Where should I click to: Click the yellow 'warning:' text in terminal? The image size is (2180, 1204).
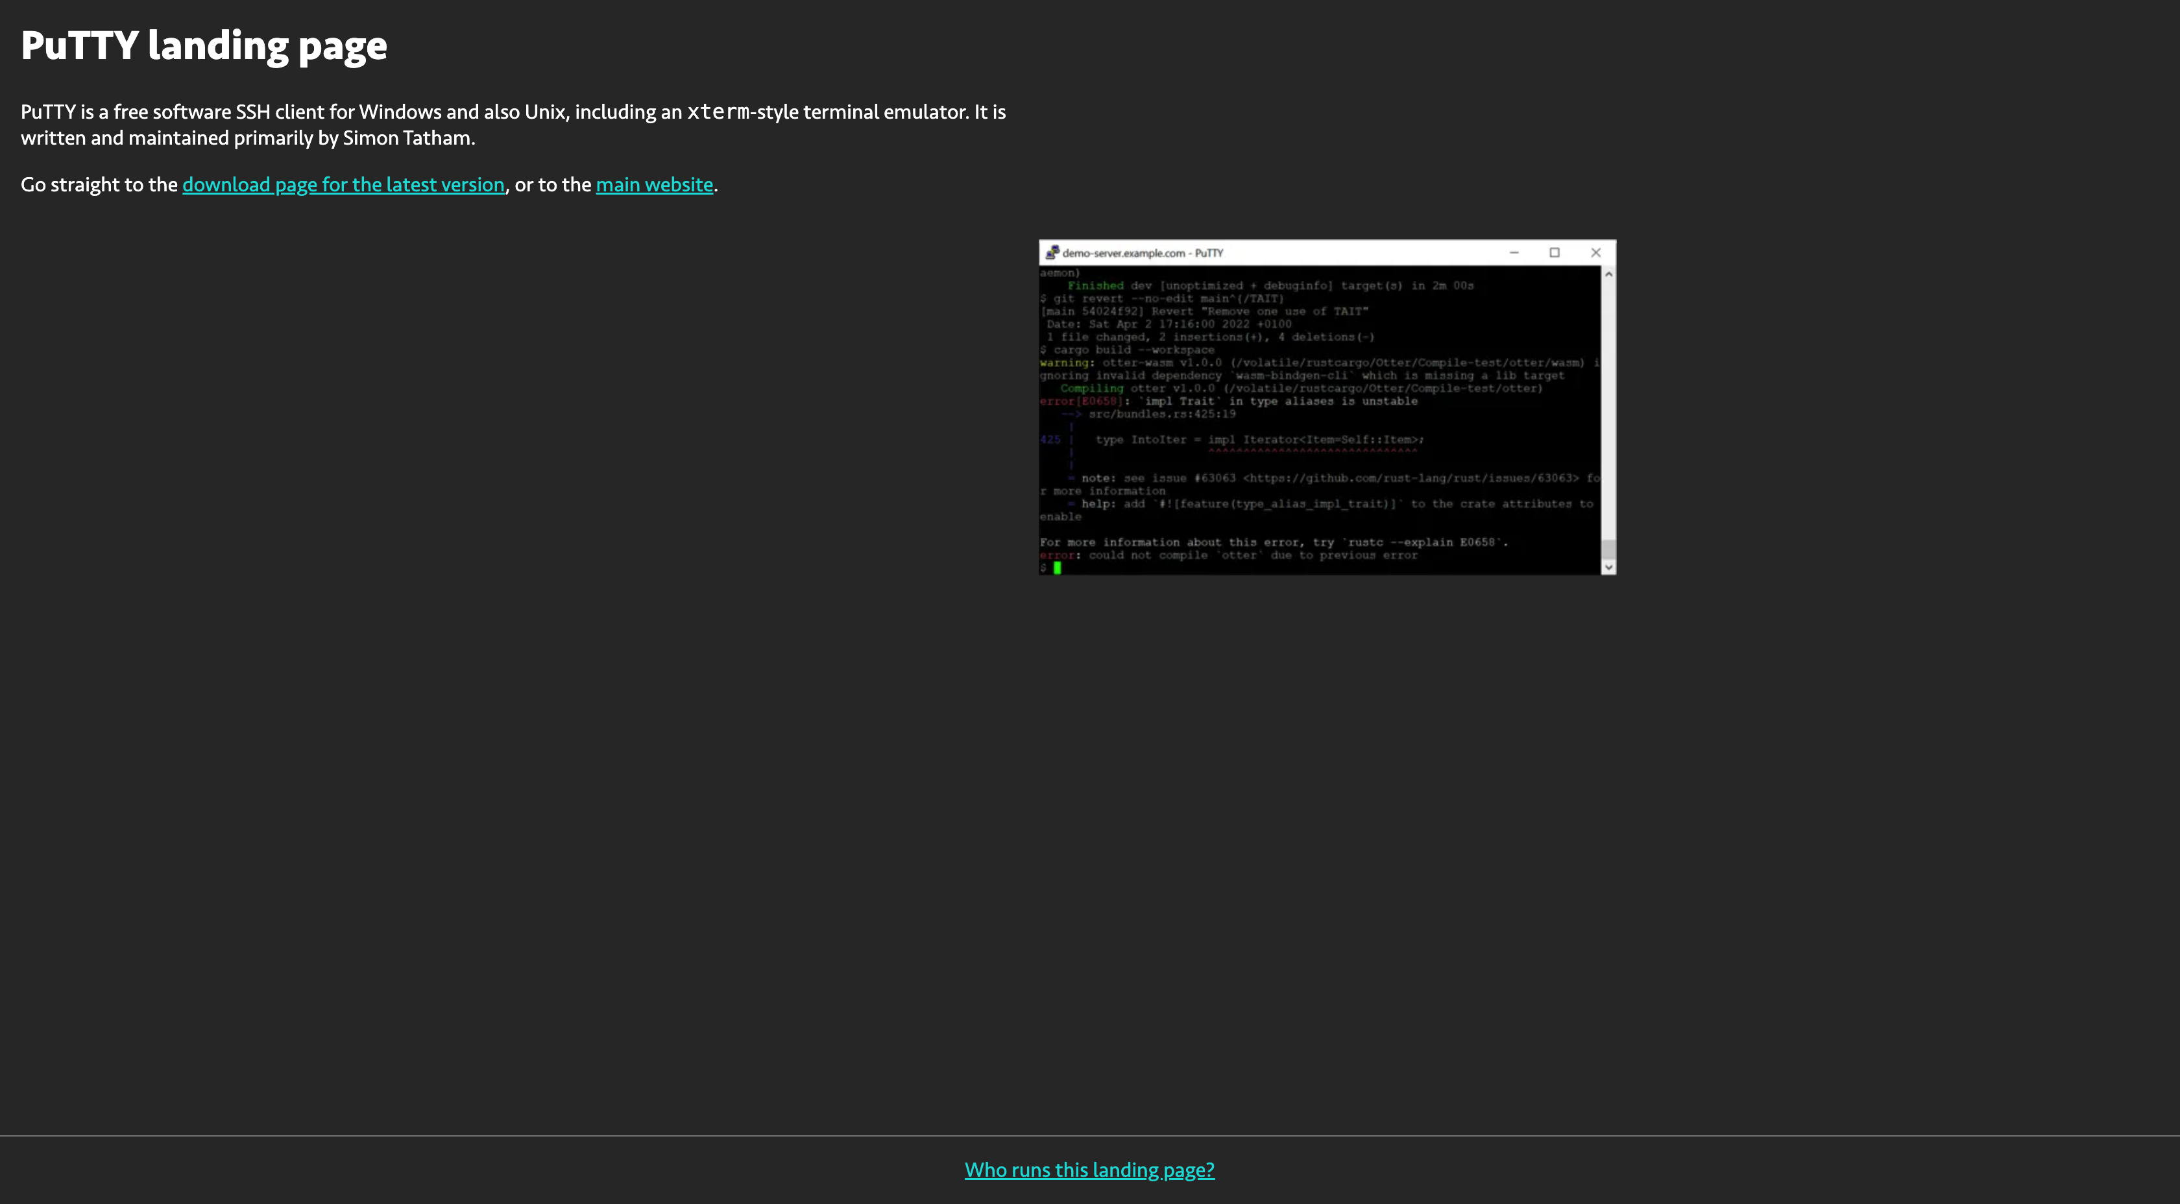[1066, 363]
